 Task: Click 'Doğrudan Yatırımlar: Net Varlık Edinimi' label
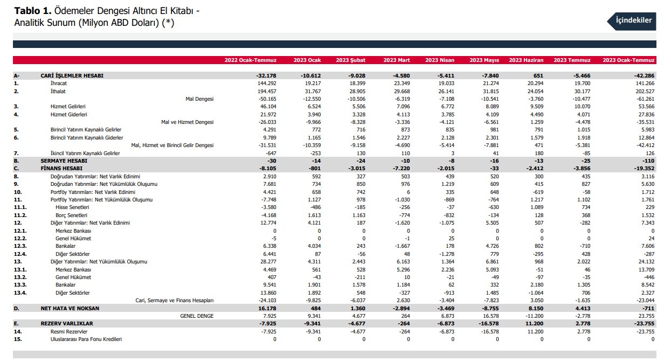(95, 176)
